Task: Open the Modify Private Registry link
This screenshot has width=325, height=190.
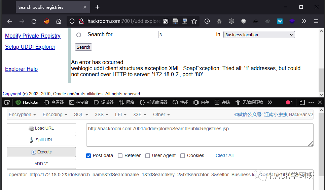Action: coord(33,36)
